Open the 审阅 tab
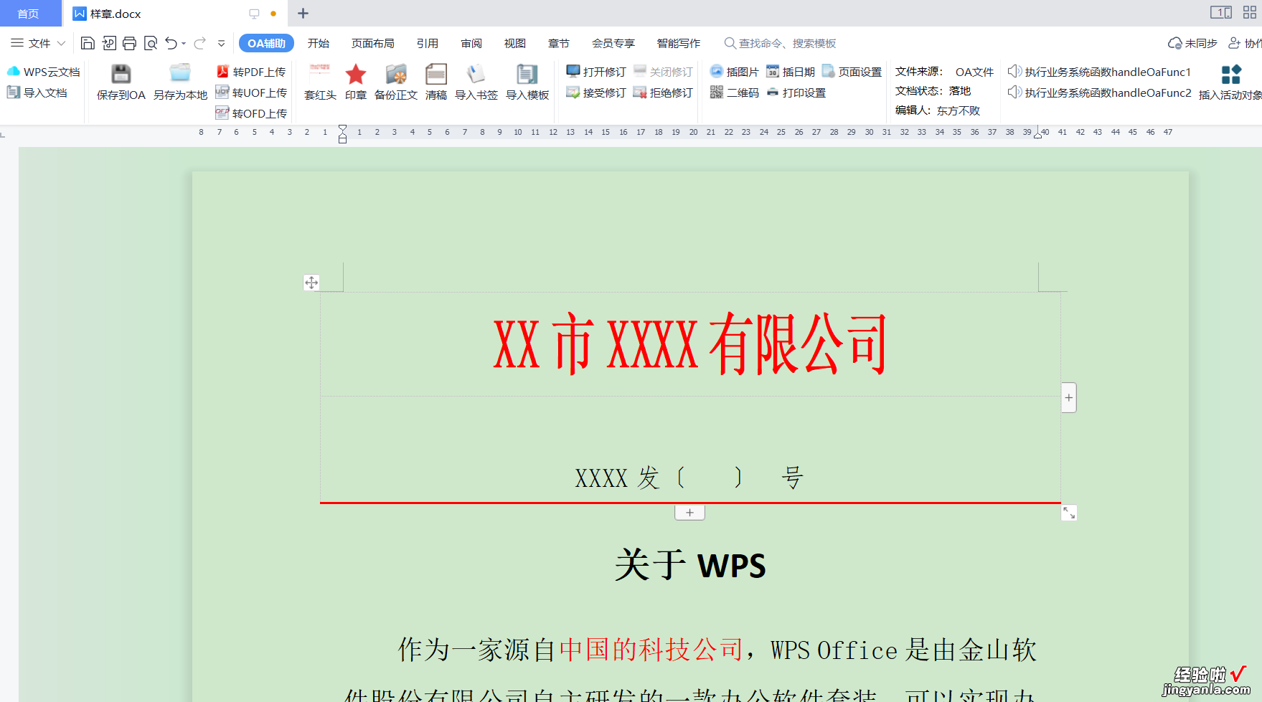 tap(471, 43)
